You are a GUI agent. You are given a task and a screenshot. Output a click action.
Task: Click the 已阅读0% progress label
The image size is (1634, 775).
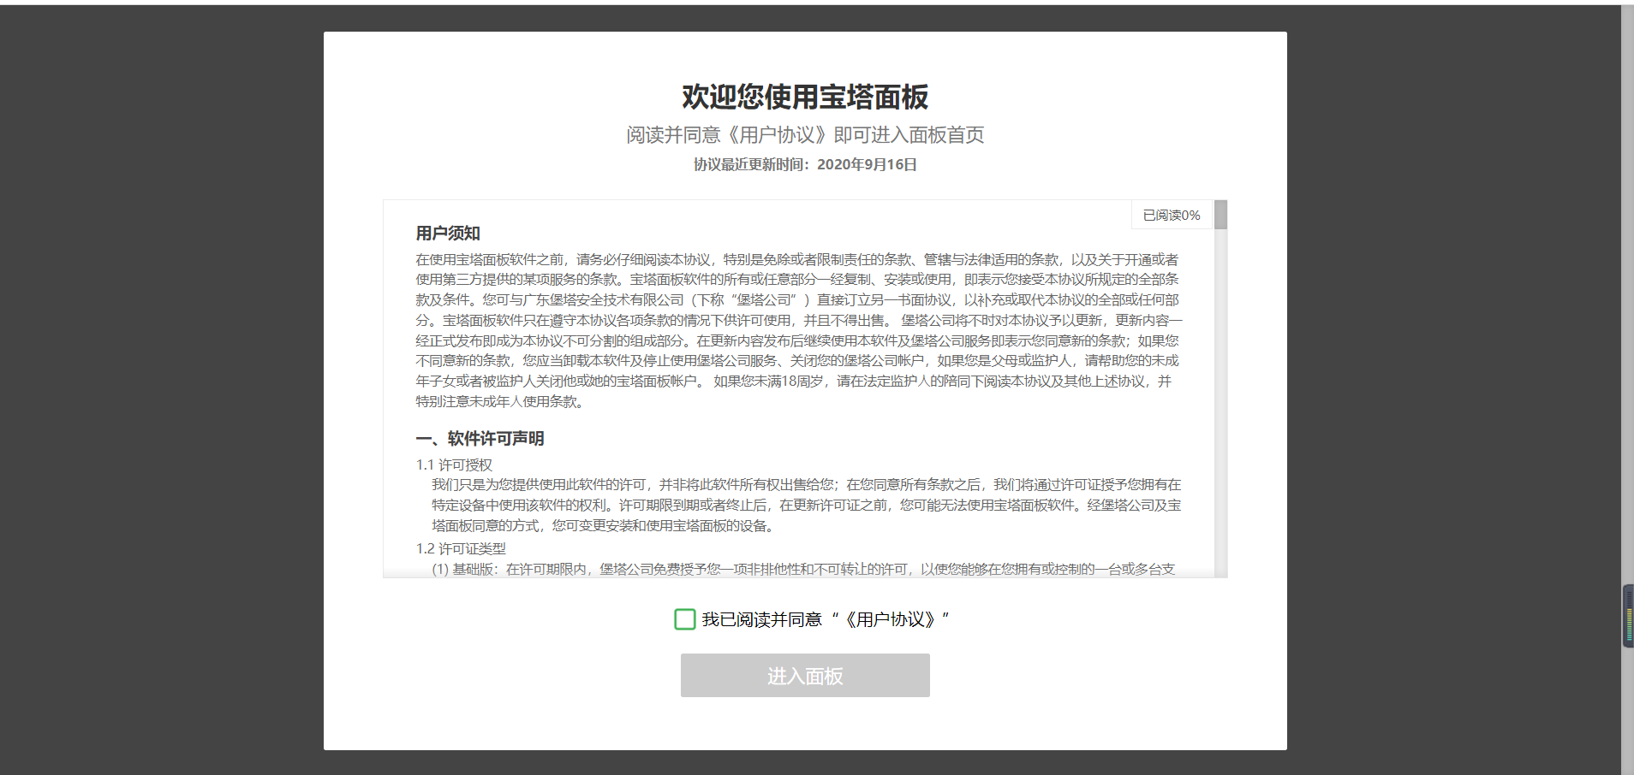pos(1172,215)
